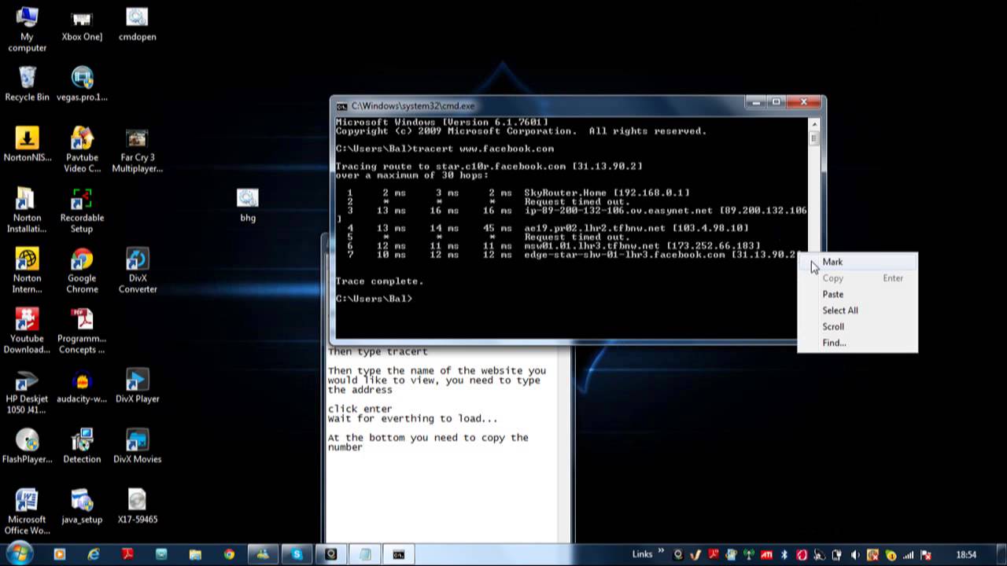Open the Windows Start menu
Viewport: 1007px width, 566px height.
point(19,553)
